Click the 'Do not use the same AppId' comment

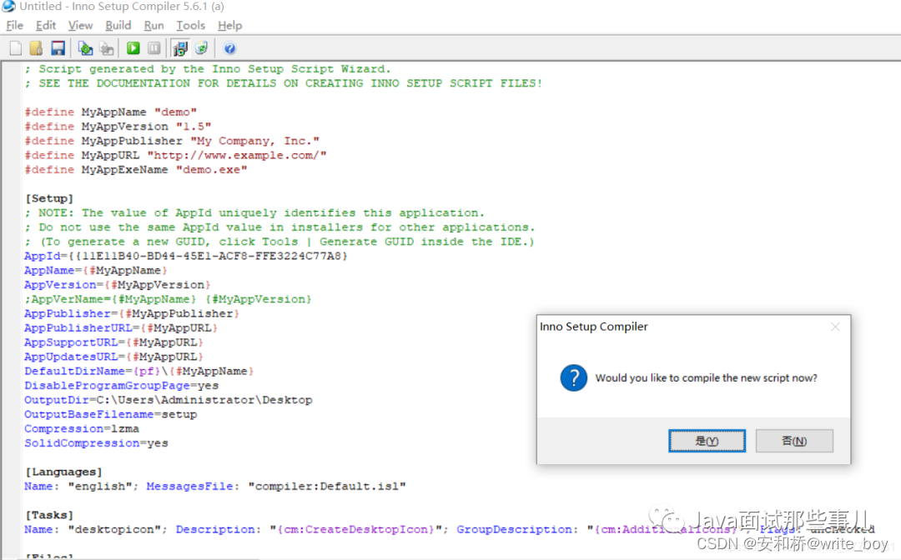(x=279, y=227)
